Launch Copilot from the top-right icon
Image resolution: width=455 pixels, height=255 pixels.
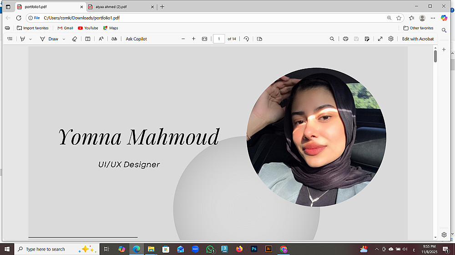pos(444,18)
